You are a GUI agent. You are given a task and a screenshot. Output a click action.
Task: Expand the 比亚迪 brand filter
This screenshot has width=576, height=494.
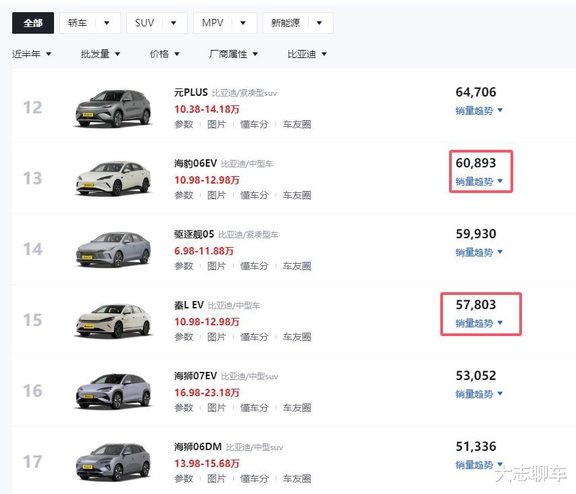coord(307,54)
